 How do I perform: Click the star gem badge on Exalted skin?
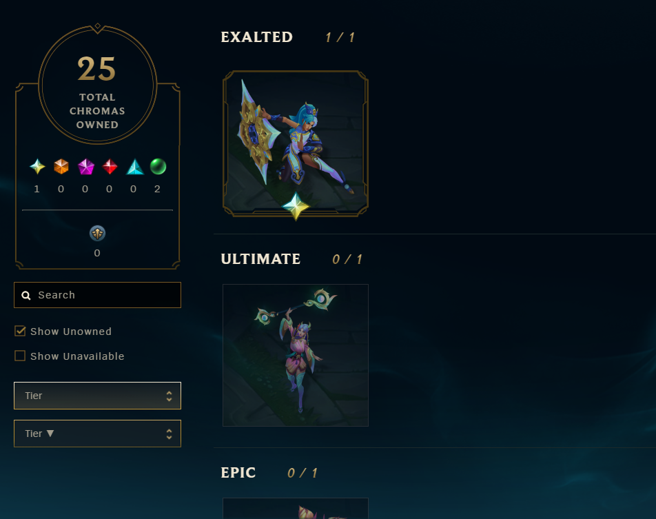(296, 206)
